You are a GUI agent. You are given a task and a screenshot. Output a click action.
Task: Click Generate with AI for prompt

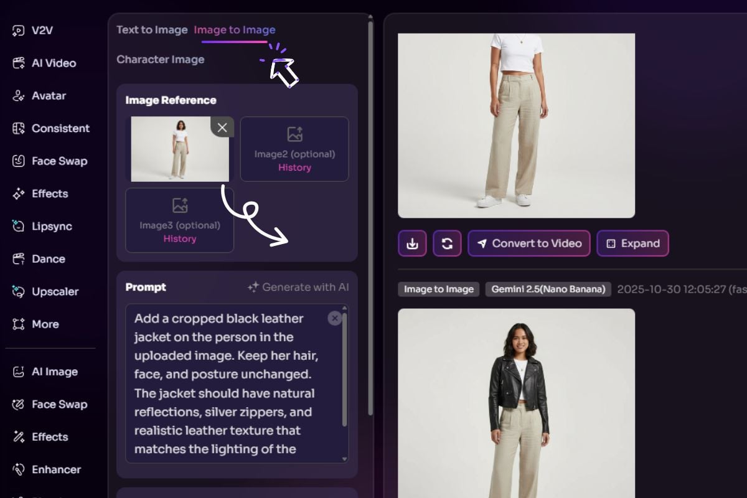[x=298, y=287]
